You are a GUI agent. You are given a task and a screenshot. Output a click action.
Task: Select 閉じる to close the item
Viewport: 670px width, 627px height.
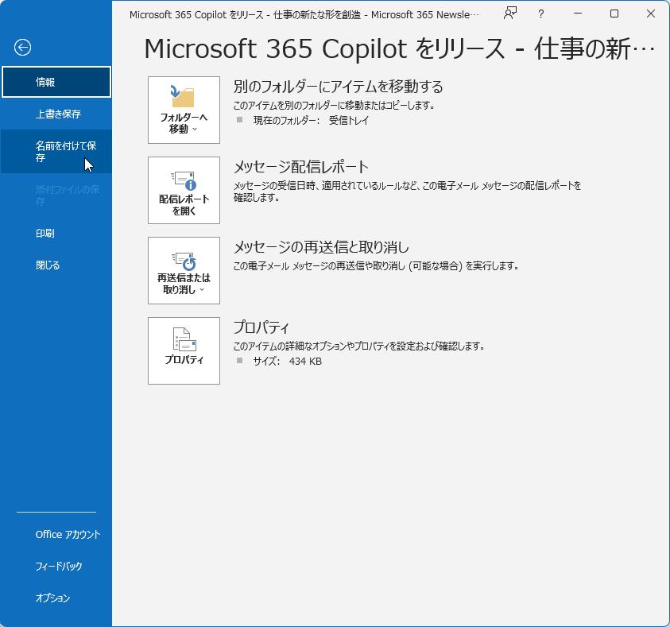(56, 265)
